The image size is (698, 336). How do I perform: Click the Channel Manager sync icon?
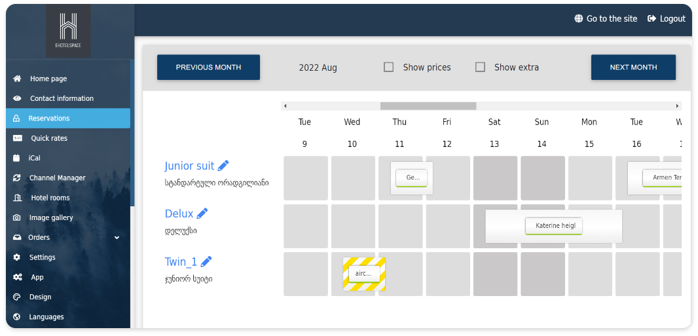17,178
